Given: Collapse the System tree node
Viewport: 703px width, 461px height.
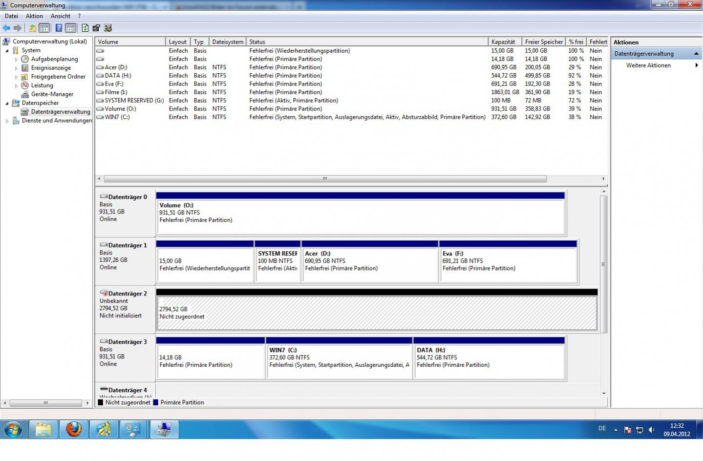Looking at the screenshot, I should [7, 50].
